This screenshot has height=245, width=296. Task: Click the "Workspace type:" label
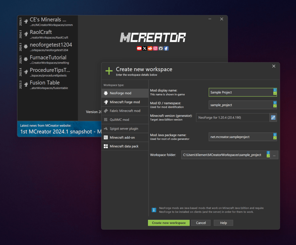click(114, 85)
